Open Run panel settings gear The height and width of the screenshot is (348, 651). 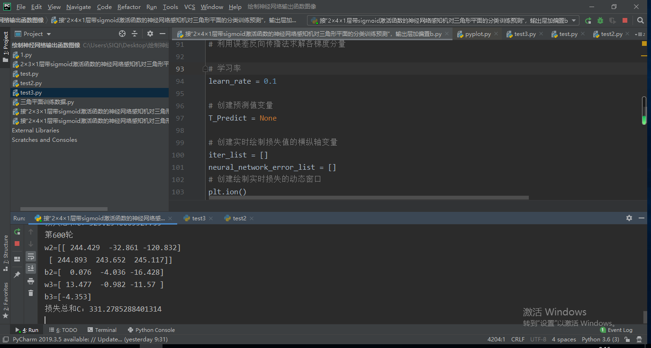(629, 218)
